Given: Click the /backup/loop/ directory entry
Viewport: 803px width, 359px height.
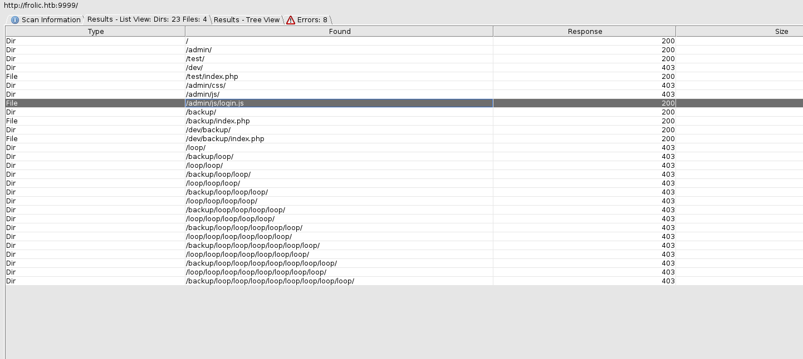Looking at the screenshot, I should (x=209, y=157).
